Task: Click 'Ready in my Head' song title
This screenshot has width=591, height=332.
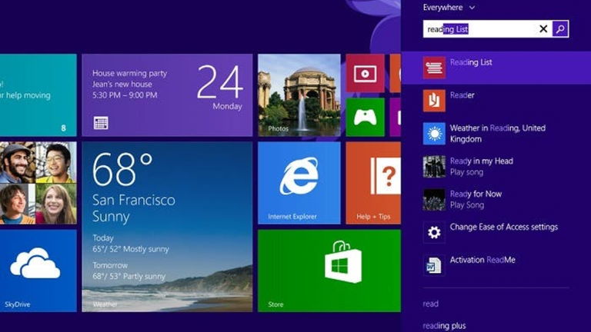Action: coord(481,161)
